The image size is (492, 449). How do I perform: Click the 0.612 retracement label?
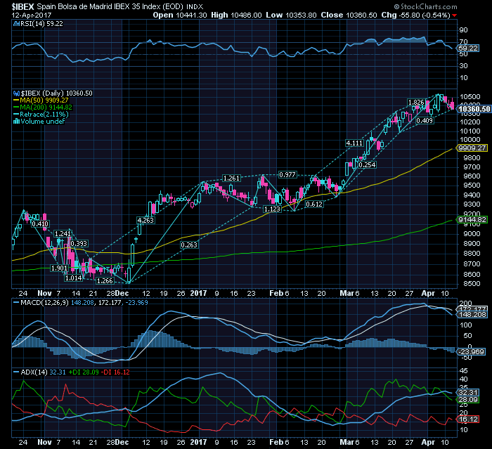point(314,204)
